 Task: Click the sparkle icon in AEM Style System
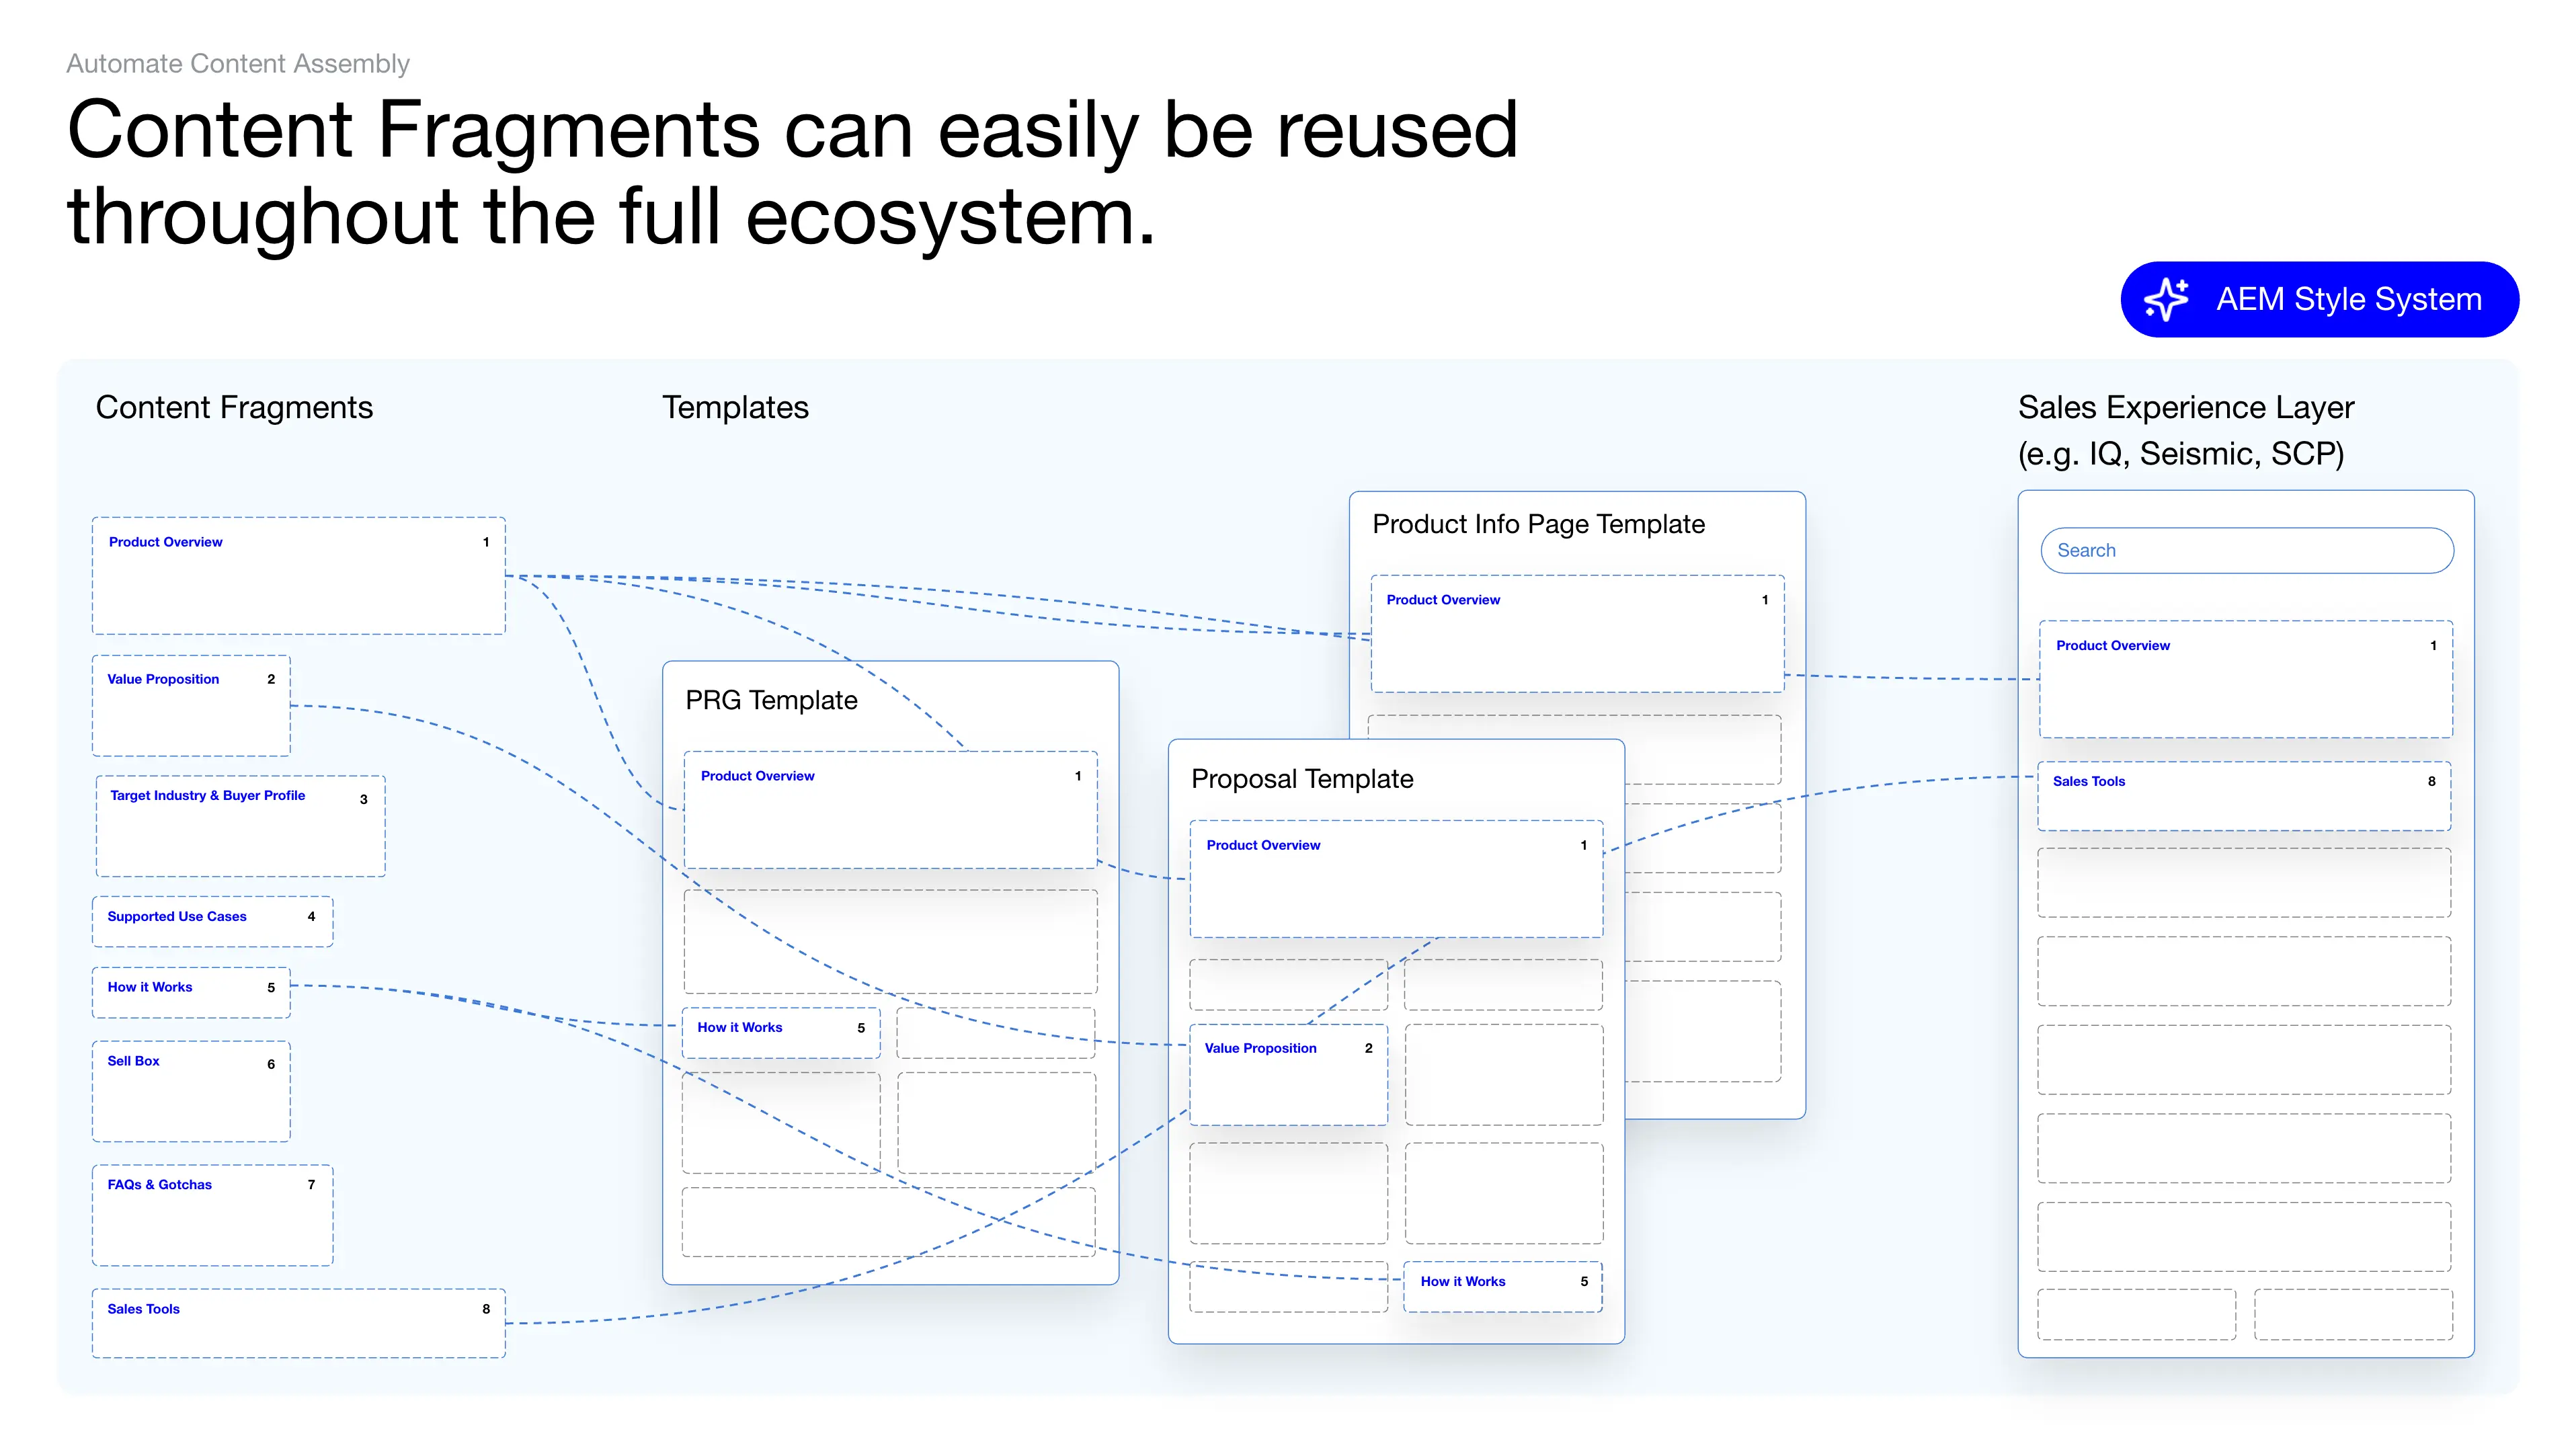(2167, 299)
